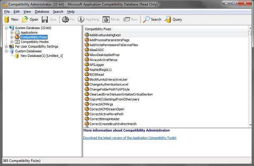Select ChangeFolderPathToXPStyle fix
254x166 pixels.
click(110, 89)
